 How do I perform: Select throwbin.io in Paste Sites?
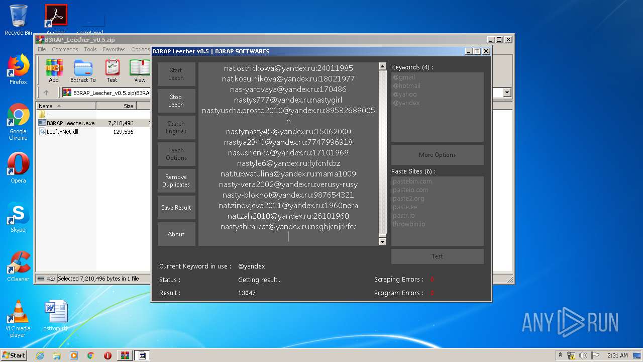409,224
